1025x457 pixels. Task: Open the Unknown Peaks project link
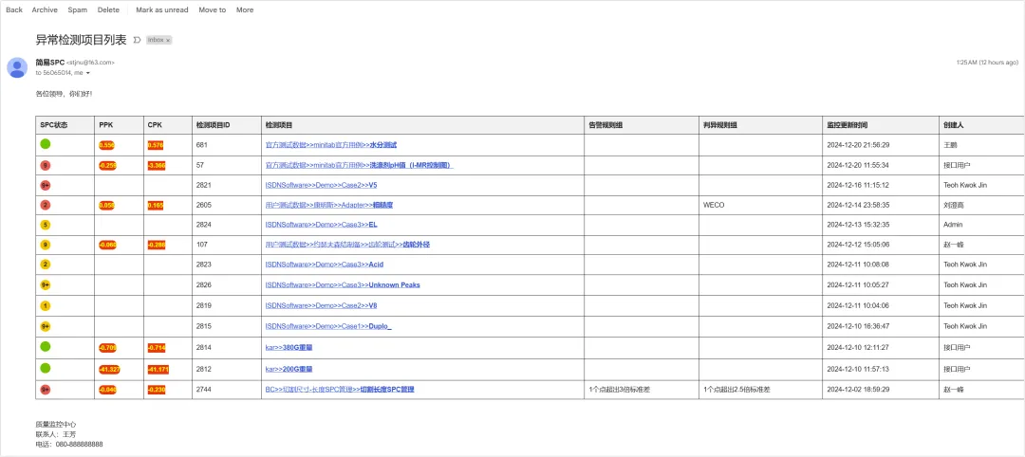coord(343,284)
